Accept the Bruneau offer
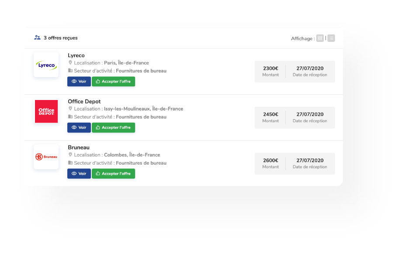The height and width of the screenshot is (255, 413). (x=113, y=174)
